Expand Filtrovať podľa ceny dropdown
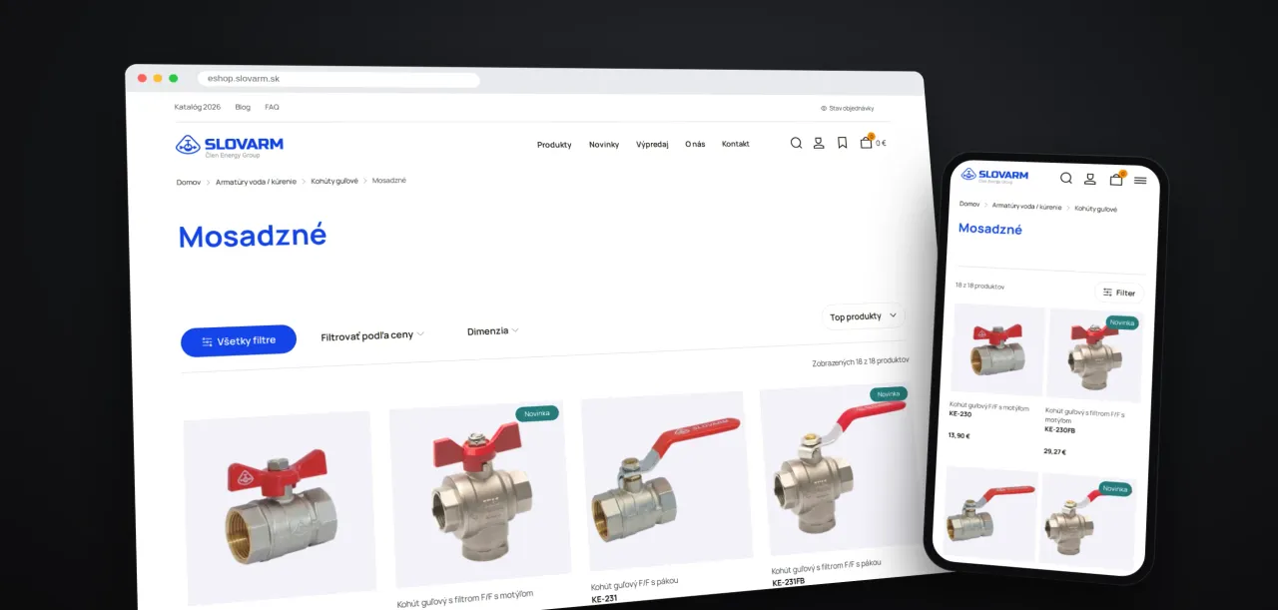 click(372, 335)
